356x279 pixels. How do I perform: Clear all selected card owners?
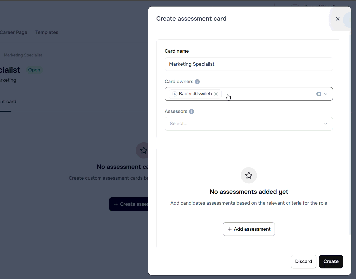point(319,94)
